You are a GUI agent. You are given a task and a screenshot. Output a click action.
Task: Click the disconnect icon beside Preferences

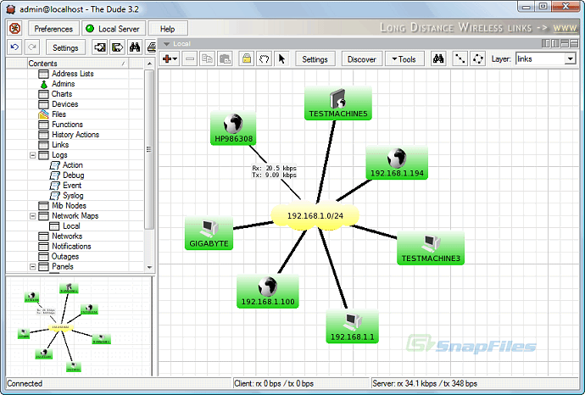click(x=15, y=29)
